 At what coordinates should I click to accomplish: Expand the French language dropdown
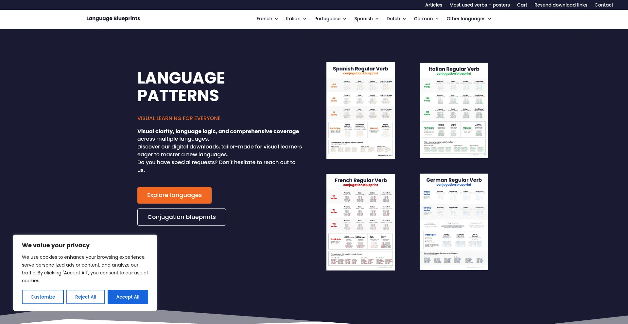[267, 19]
